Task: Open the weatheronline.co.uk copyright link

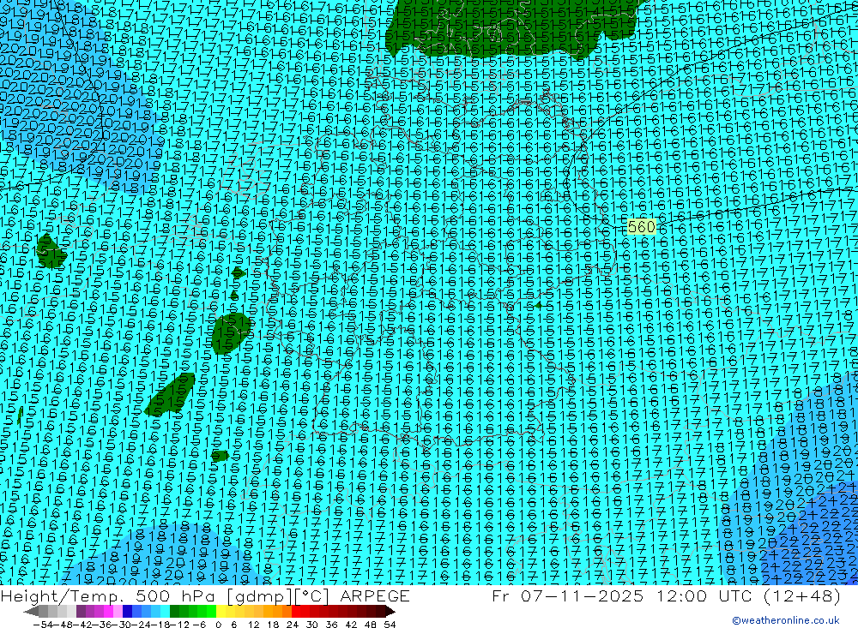Action: 786,620
